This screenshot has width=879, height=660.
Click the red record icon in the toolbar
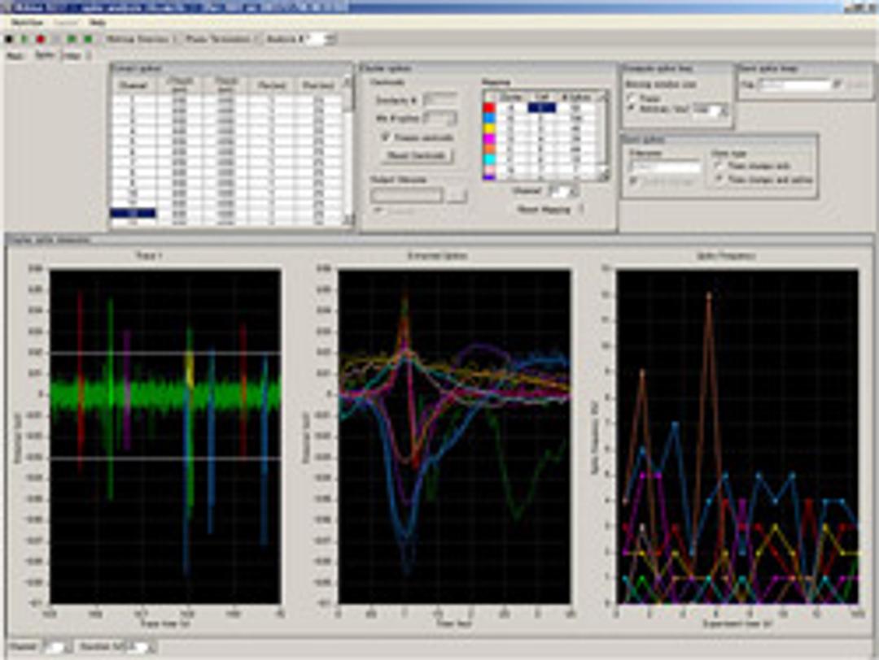click(x=40, y=37)
